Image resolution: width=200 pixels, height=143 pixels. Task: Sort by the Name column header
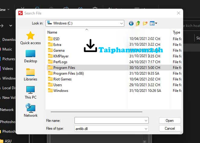coord(52,32)
